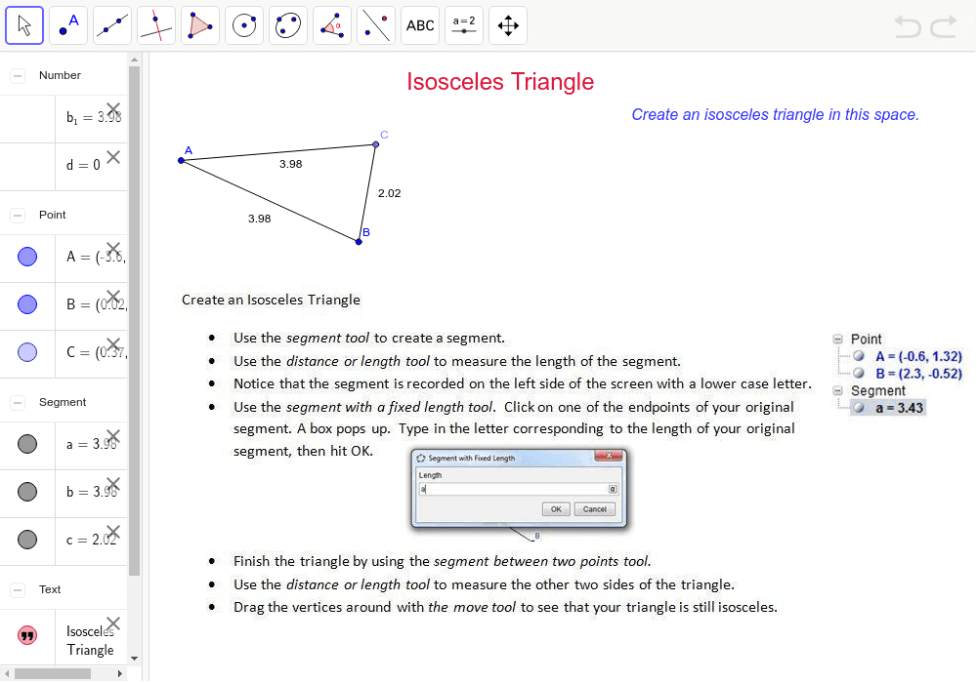The image size is (977, 683).
Task: Select the Point tool
Action: [x=68, y=25]
